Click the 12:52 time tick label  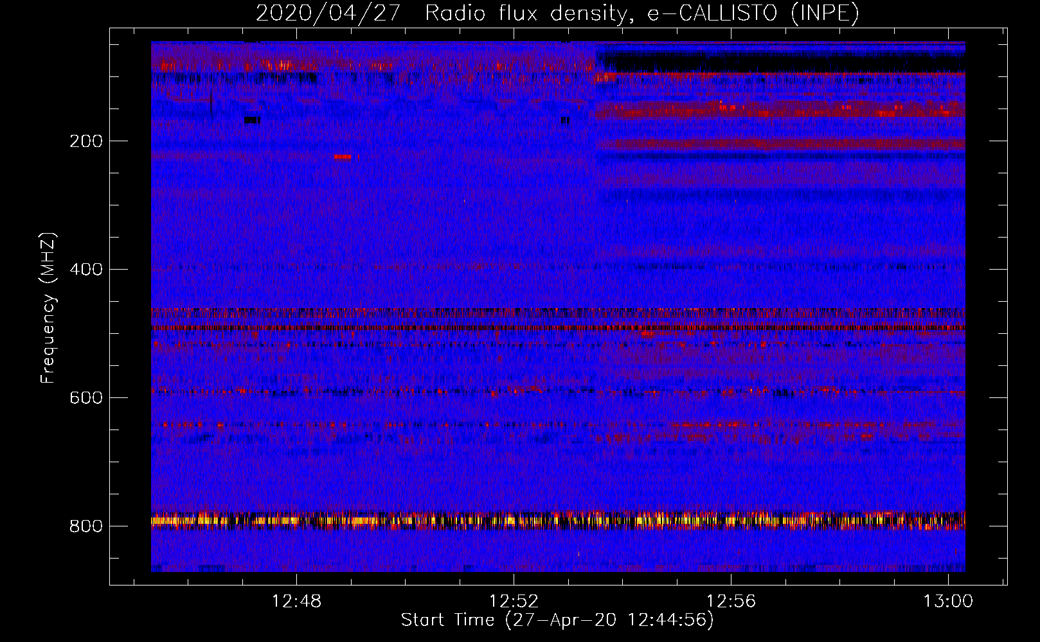514,602
